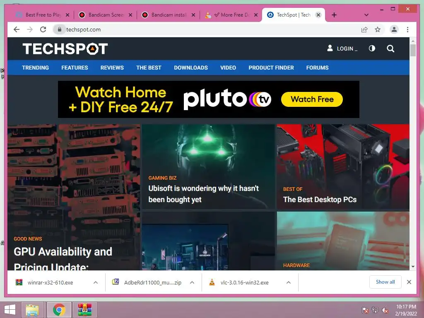Viewport: 424px width, 318px height.
Task: Click the scrollbar down arrow
Action: pyautogui.click(x=413, y=267)
